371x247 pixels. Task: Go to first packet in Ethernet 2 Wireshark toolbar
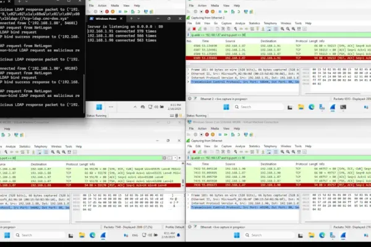[x=258, y=29]
